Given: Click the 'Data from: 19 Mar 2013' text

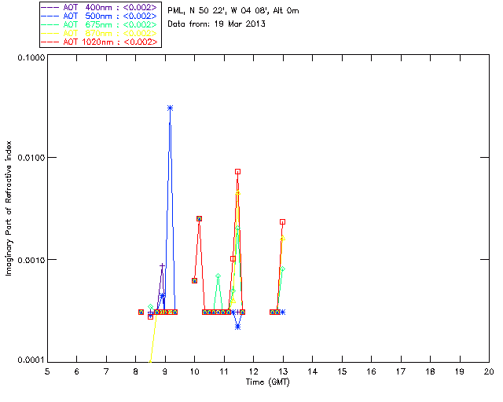Looking at the screenshot, I should (x=217, y=24).
